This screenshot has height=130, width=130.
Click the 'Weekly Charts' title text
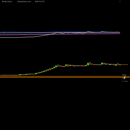point(7,2)
